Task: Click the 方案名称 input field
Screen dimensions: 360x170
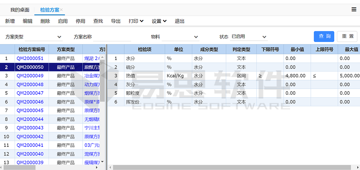Action: point(112,37)
